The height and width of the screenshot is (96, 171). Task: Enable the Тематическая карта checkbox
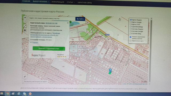130,41
